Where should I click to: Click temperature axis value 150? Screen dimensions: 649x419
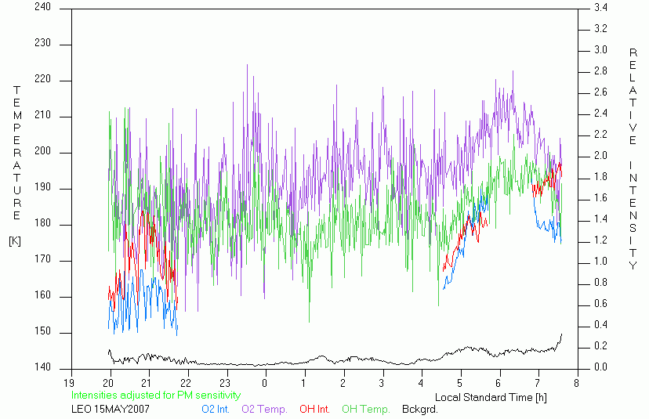[x=42, y=331]
